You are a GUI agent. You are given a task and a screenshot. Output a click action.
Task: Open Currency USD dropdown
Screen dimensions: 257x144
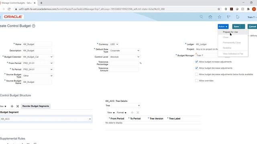point(114,44)
